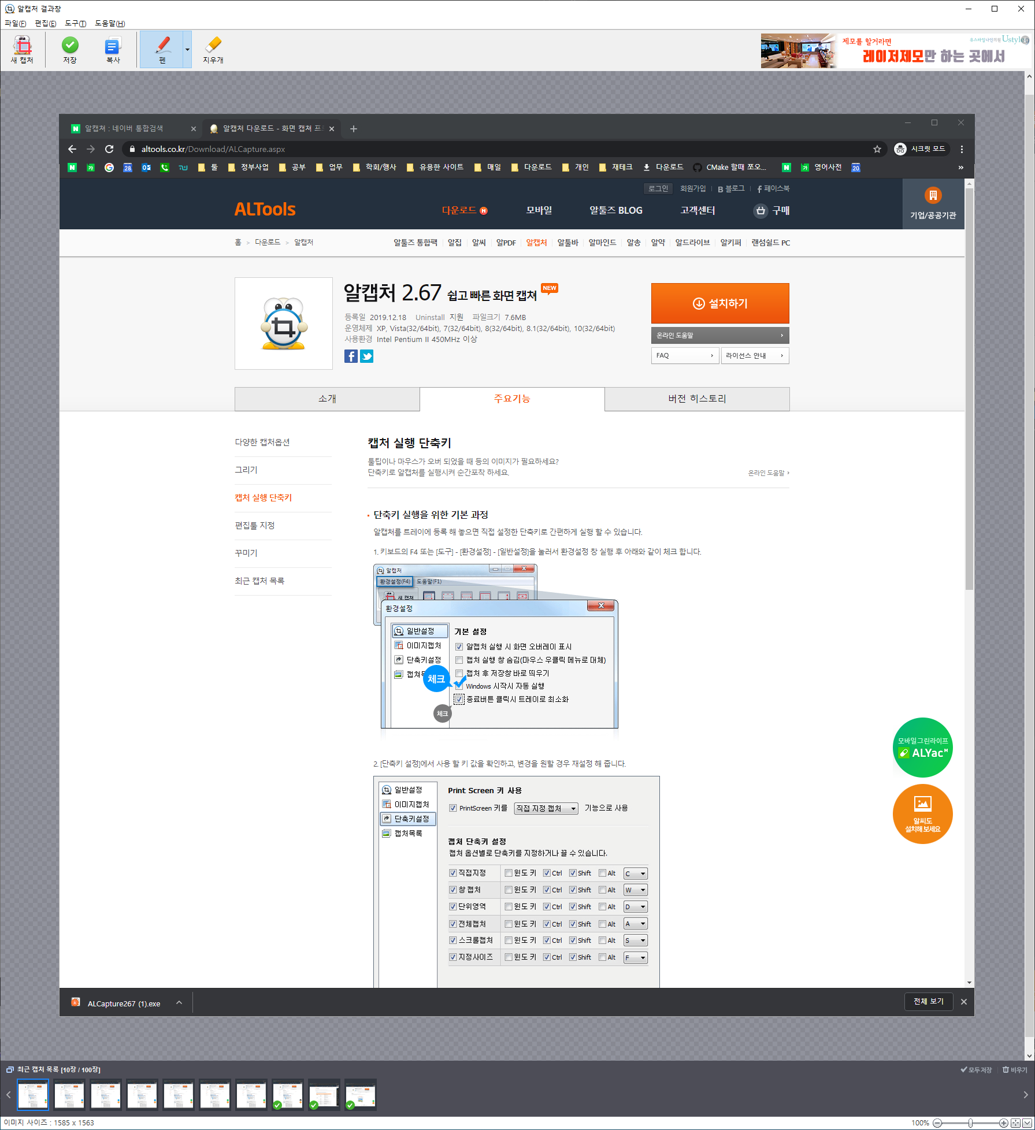Open the 레이저제모 ad banner
This screenshot has width=1035, height=1130.
(896, 50)
